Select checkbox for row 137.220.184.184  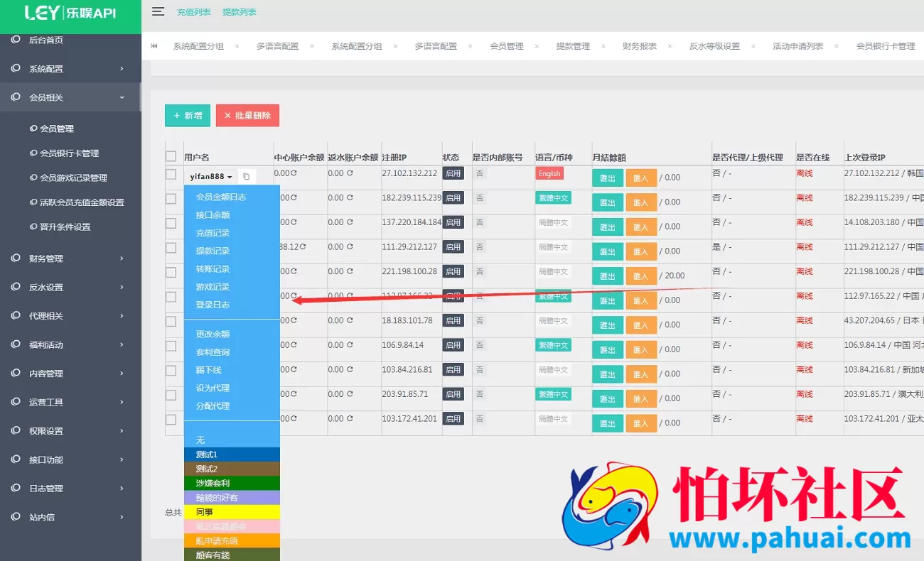coord(171,223)
